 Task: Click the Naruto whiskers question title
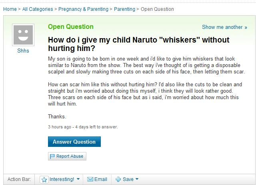coord(138,45)
